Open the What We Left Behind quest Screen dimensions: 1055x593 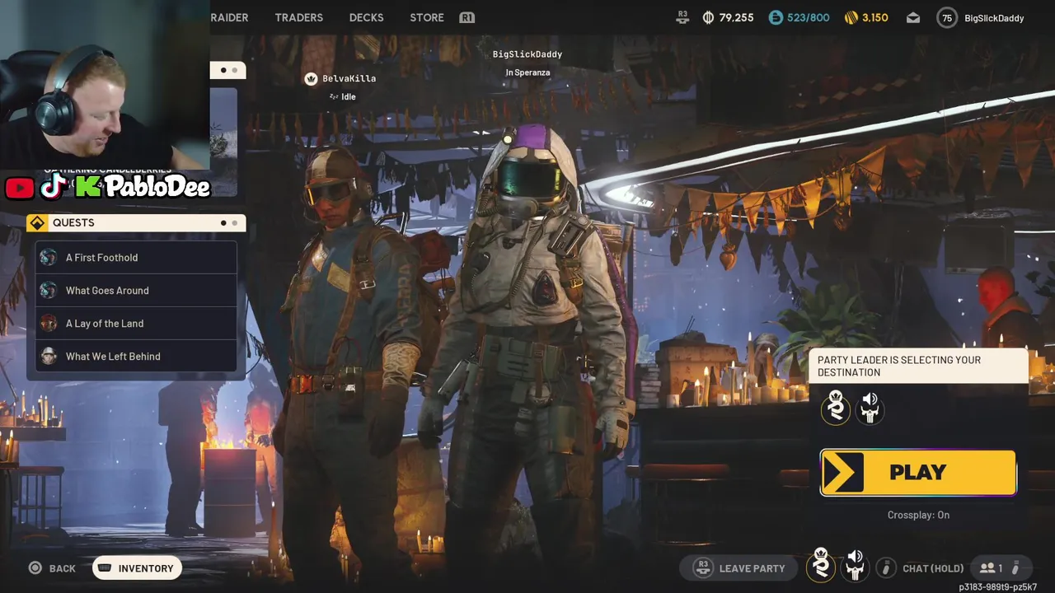point(136,357)
